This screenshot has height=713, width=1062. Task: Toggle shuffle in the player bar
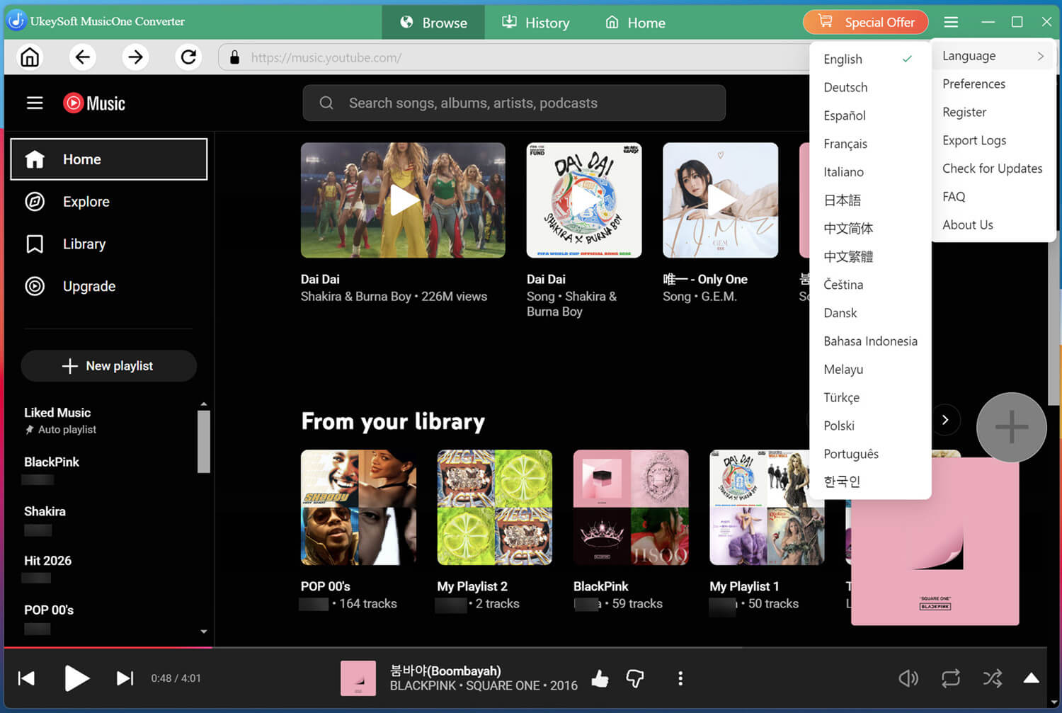tap(993, 678)
